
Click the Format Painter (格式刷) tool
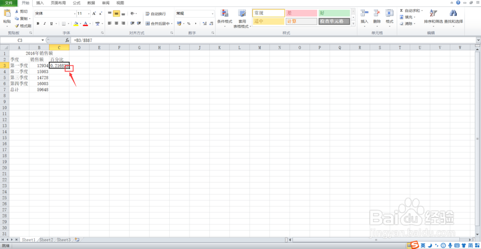[23, 26]
